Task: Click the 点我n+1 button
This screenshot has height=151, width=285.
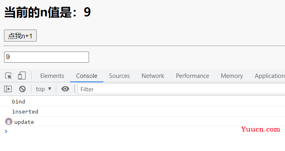Action: 20,36
